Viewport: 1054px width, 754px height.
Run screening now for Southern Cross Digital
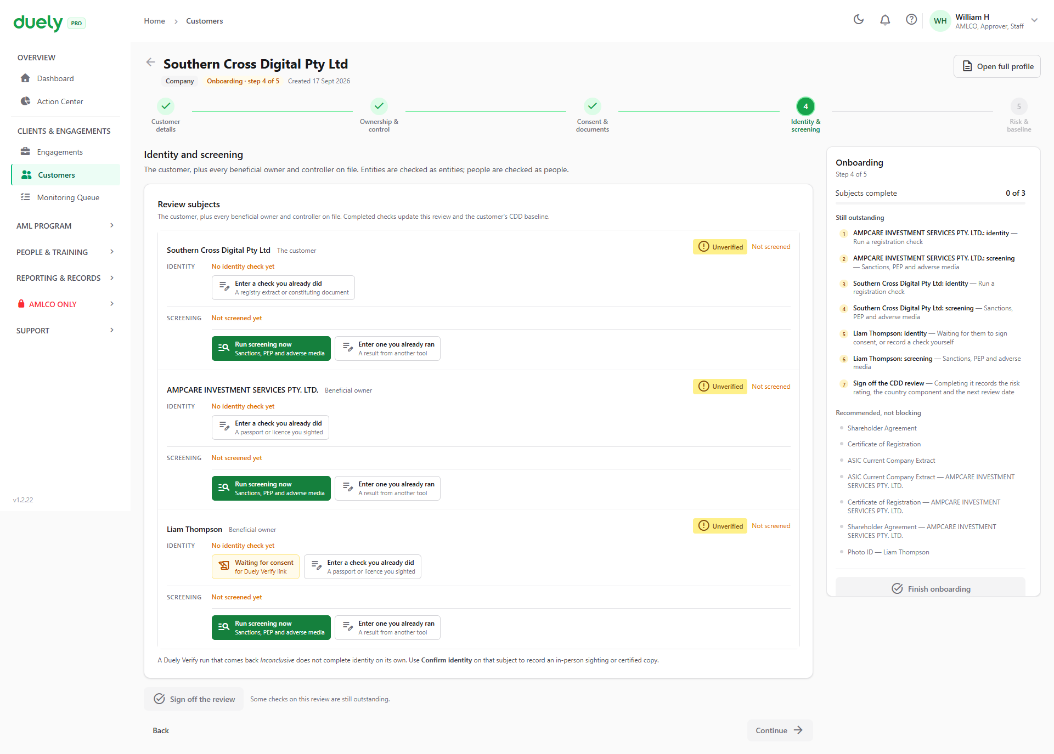(271, 349)
